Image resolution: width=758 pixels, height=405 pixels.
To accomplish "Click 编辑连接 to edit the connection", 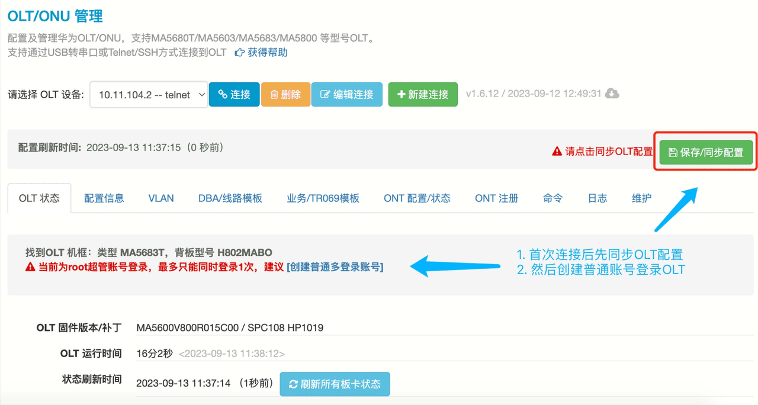I will click(346, 94).
